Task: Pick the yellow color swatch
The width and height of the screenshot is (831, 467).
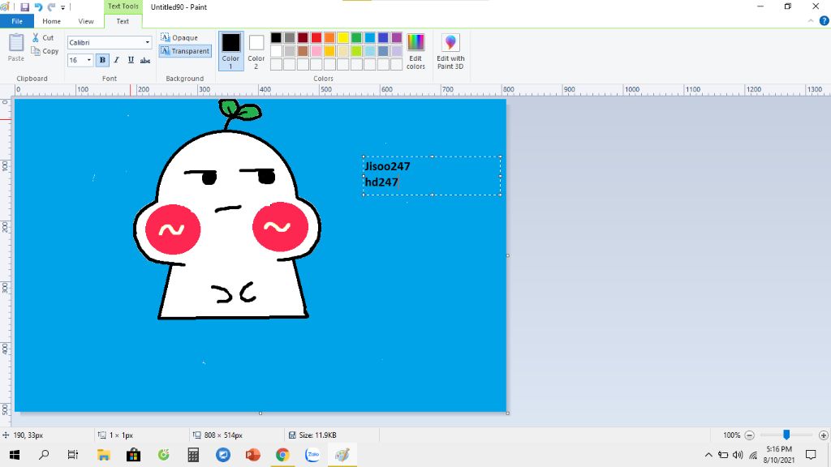Action: [x=343, y=37]
